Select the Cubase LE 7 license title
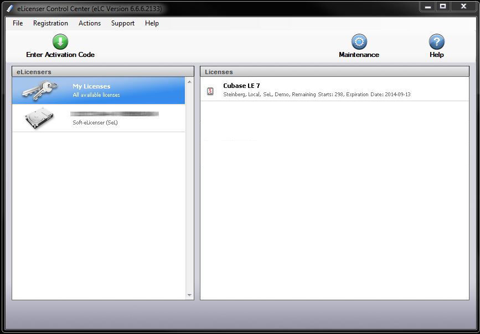 pos(241,86)
